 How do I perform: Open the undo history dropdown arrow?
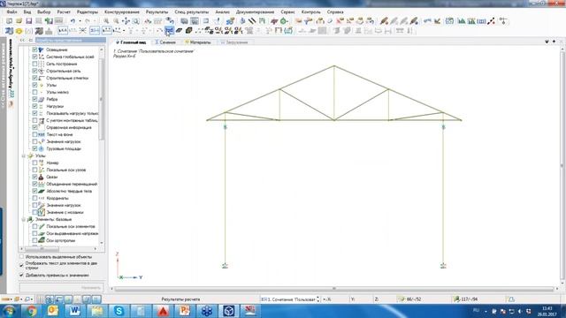click(x=80, y=21)
